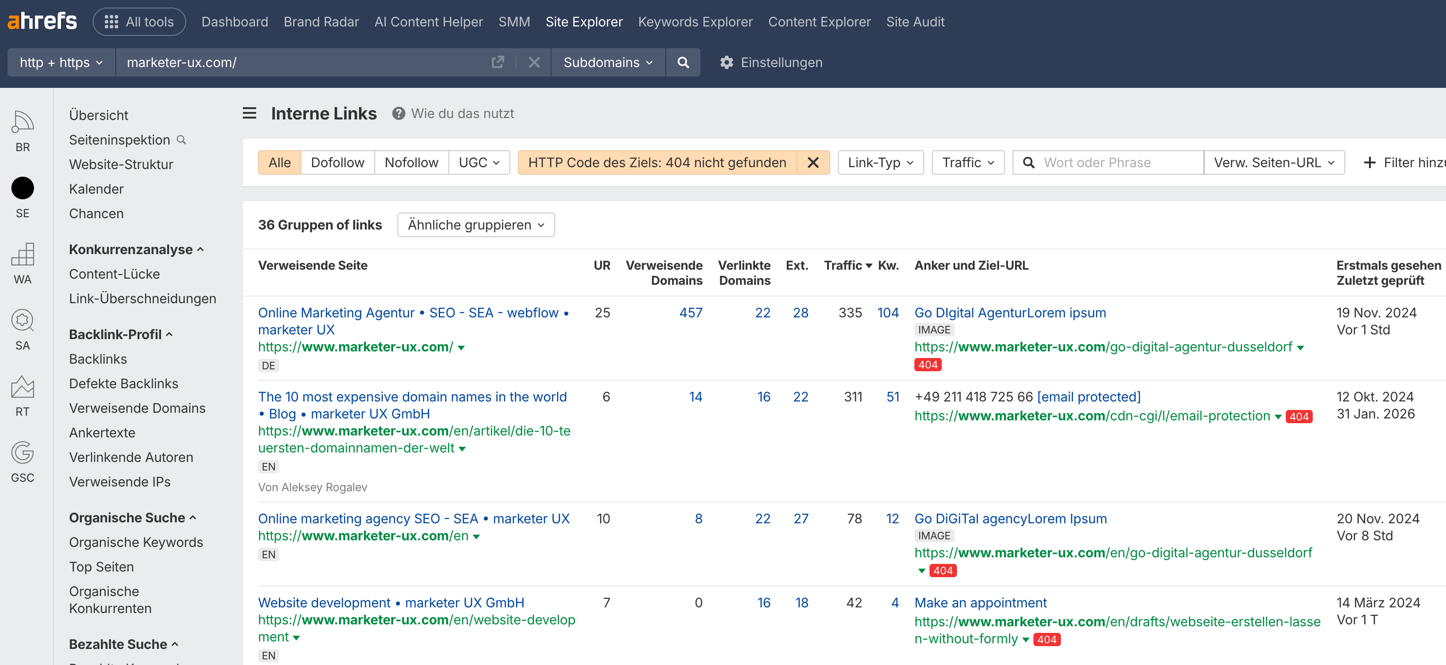Open Keywords Explorer in top navigation

click(695, 22)
